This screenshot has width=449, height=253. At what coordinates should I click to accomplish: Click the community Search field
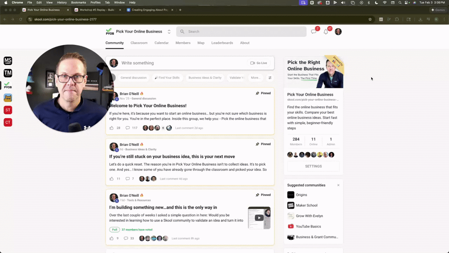[241, 32]
